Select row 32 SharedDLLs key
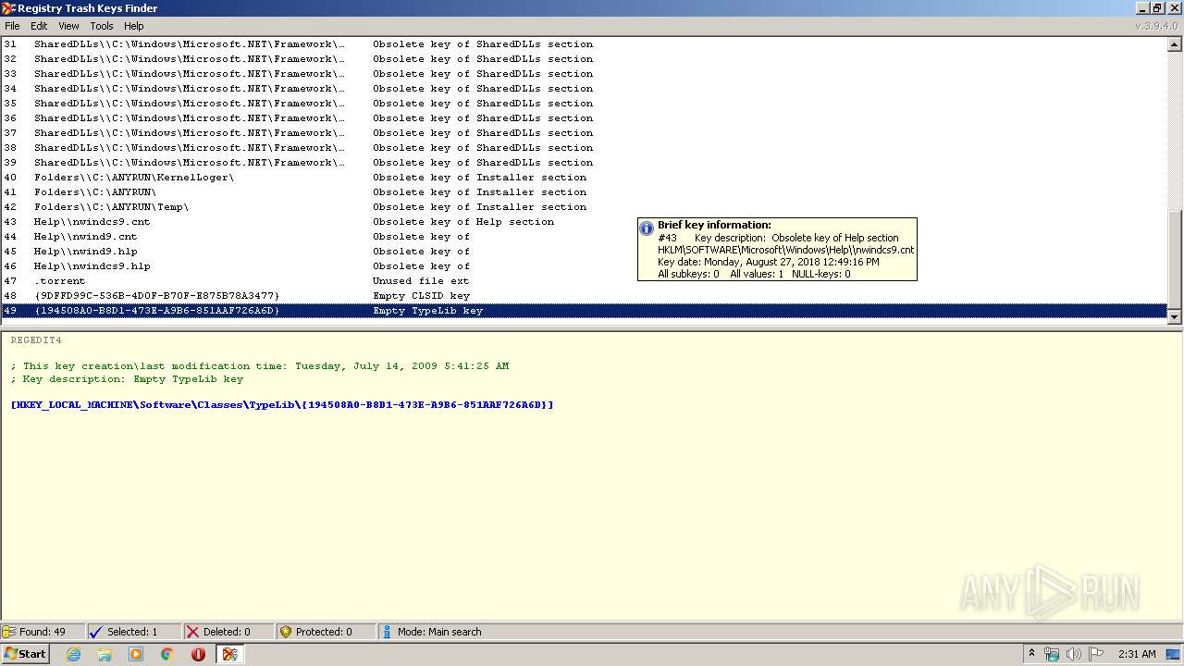Screen dimensions: 1184x666 pos(585,59)
